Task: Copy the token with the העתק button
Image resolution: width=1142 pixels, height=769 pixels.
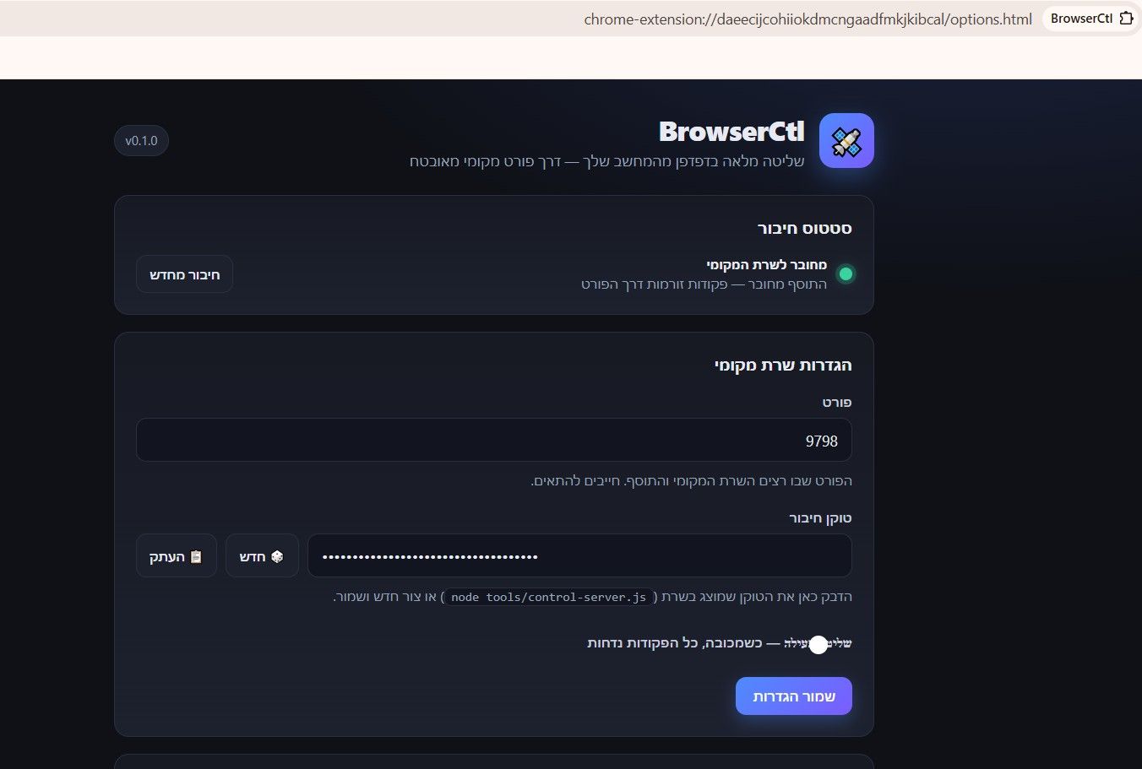Action: click(177, 556)
